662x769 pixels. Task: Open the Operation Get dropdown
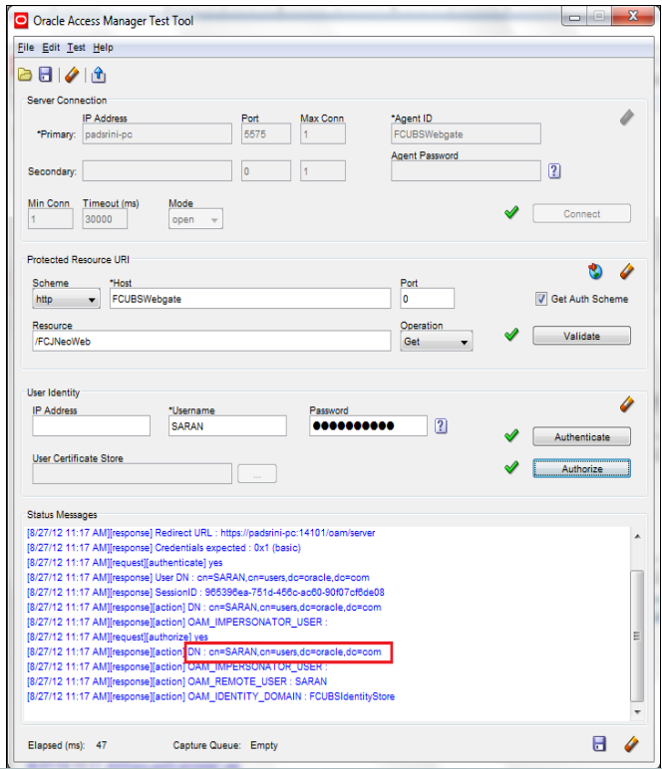coord(437,342)
